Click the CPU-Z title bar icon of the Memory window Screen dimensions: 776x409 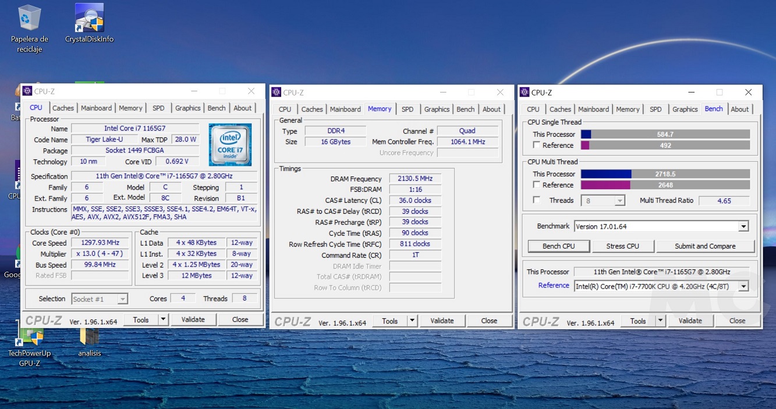pyautogui.click(x=277, y=93)
